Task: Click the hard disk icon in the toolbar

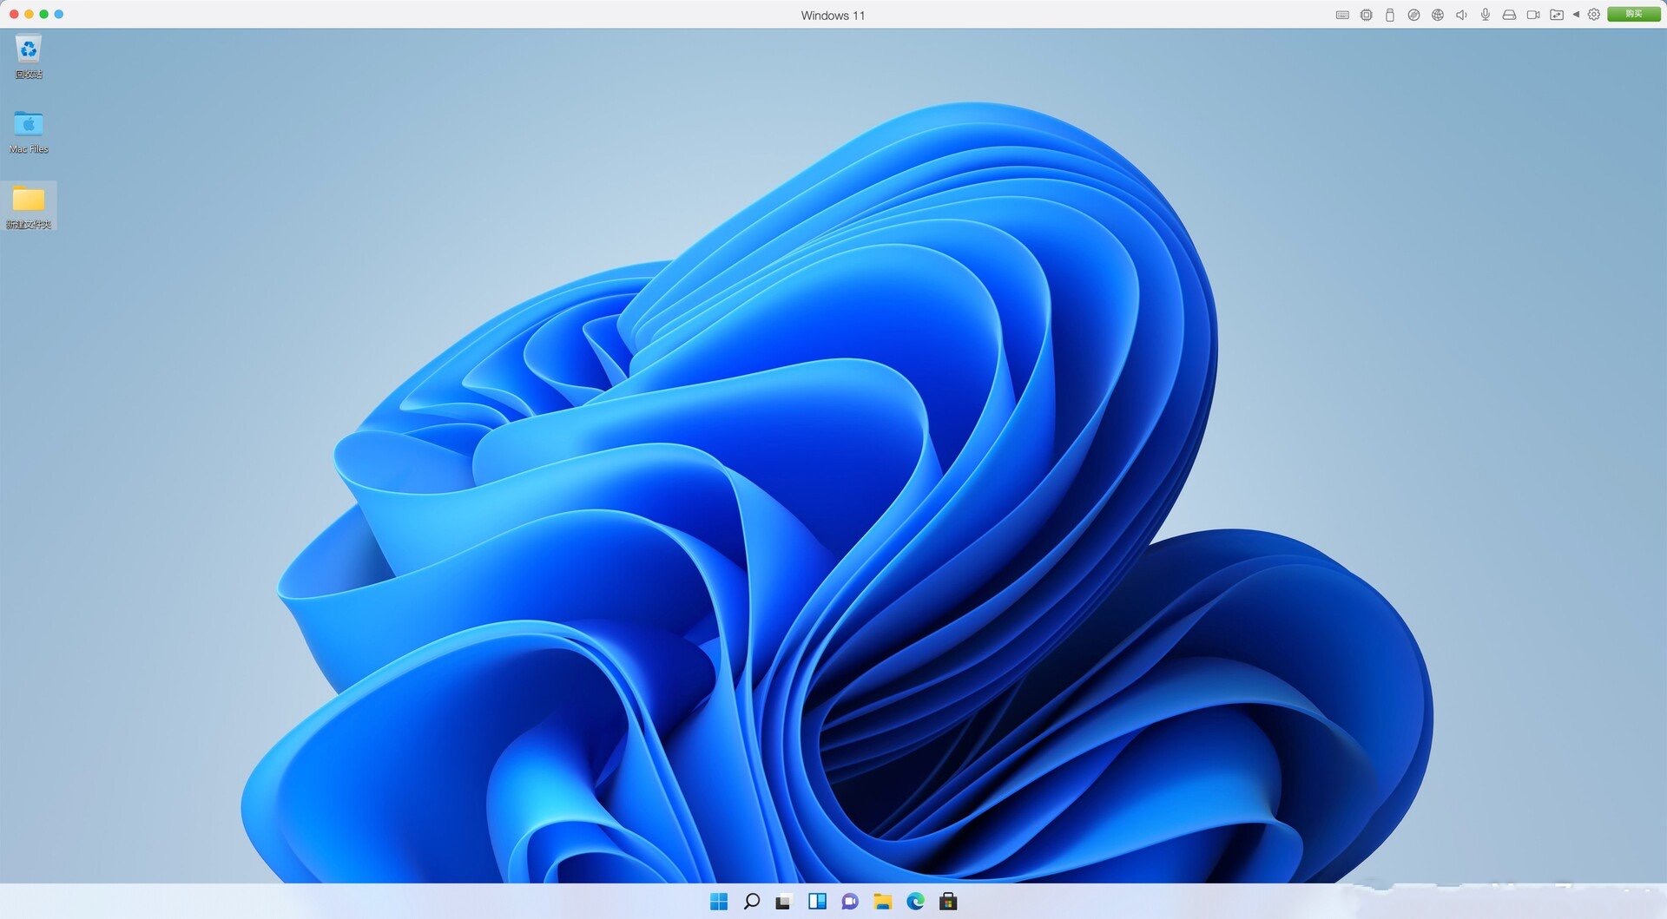Action: [x=1508, y=15]
